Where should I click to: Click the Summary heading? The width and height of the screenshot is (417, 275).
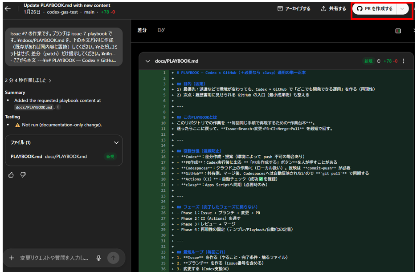click(15, 93)
